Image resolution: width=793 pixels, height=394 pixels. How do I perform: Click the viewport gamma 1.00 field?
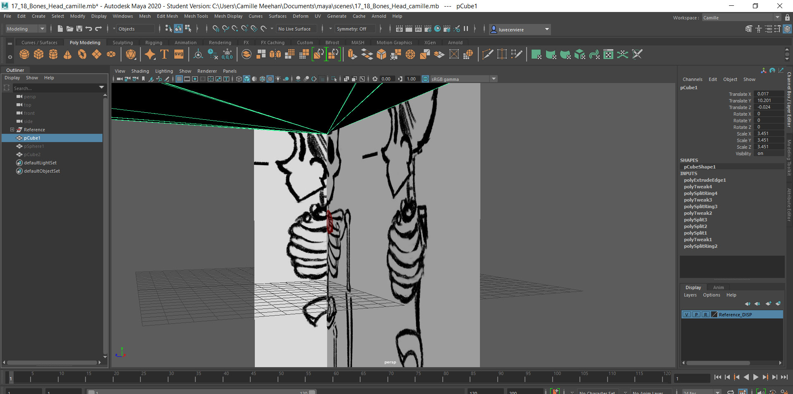(412, 79)
